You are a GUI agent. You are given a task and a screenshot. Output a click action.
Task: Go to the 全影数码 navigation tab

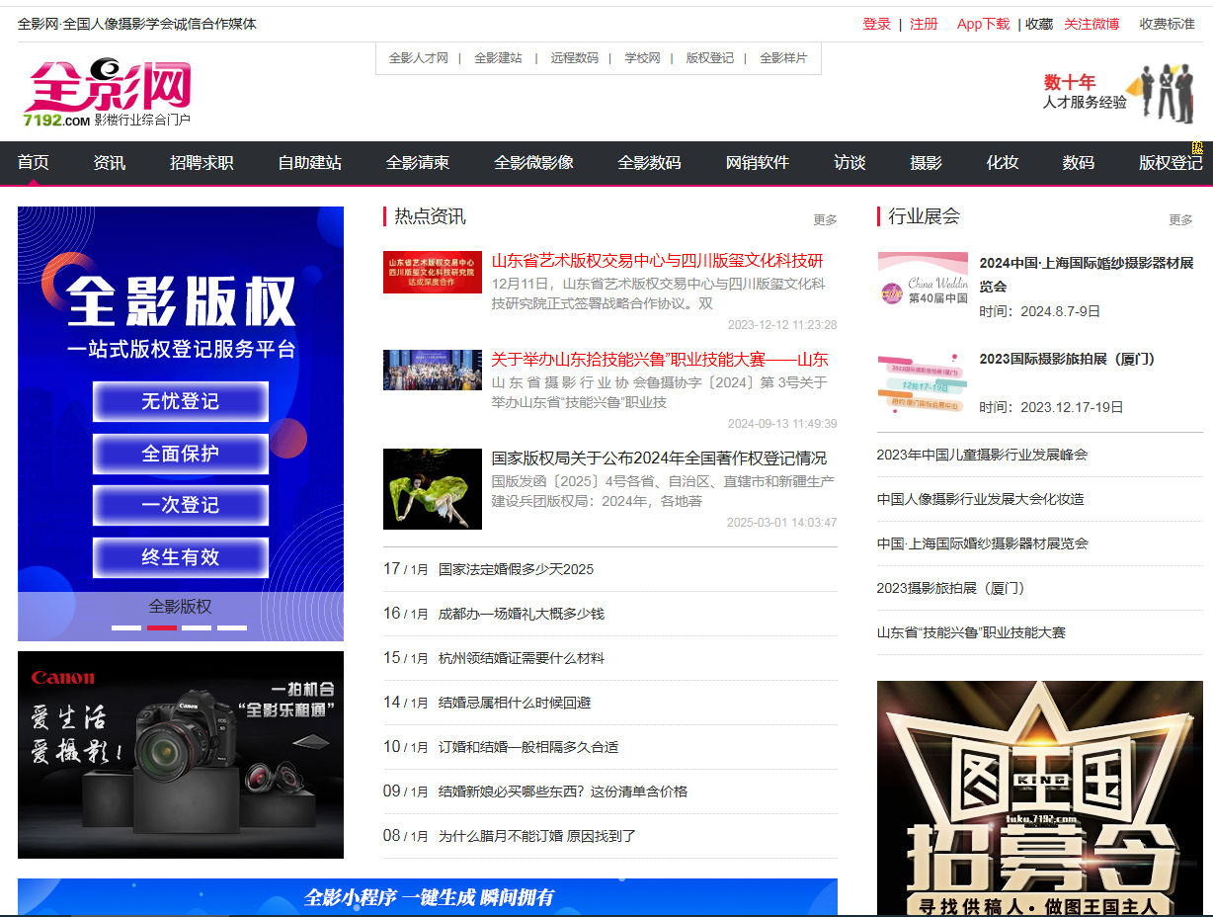(649, 163)
